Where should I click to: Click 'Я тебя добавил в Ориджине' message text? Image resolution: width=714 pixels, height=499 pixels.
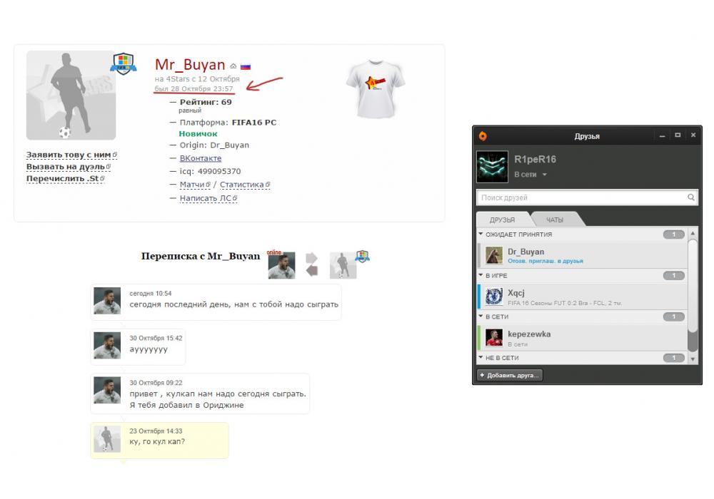186,405
